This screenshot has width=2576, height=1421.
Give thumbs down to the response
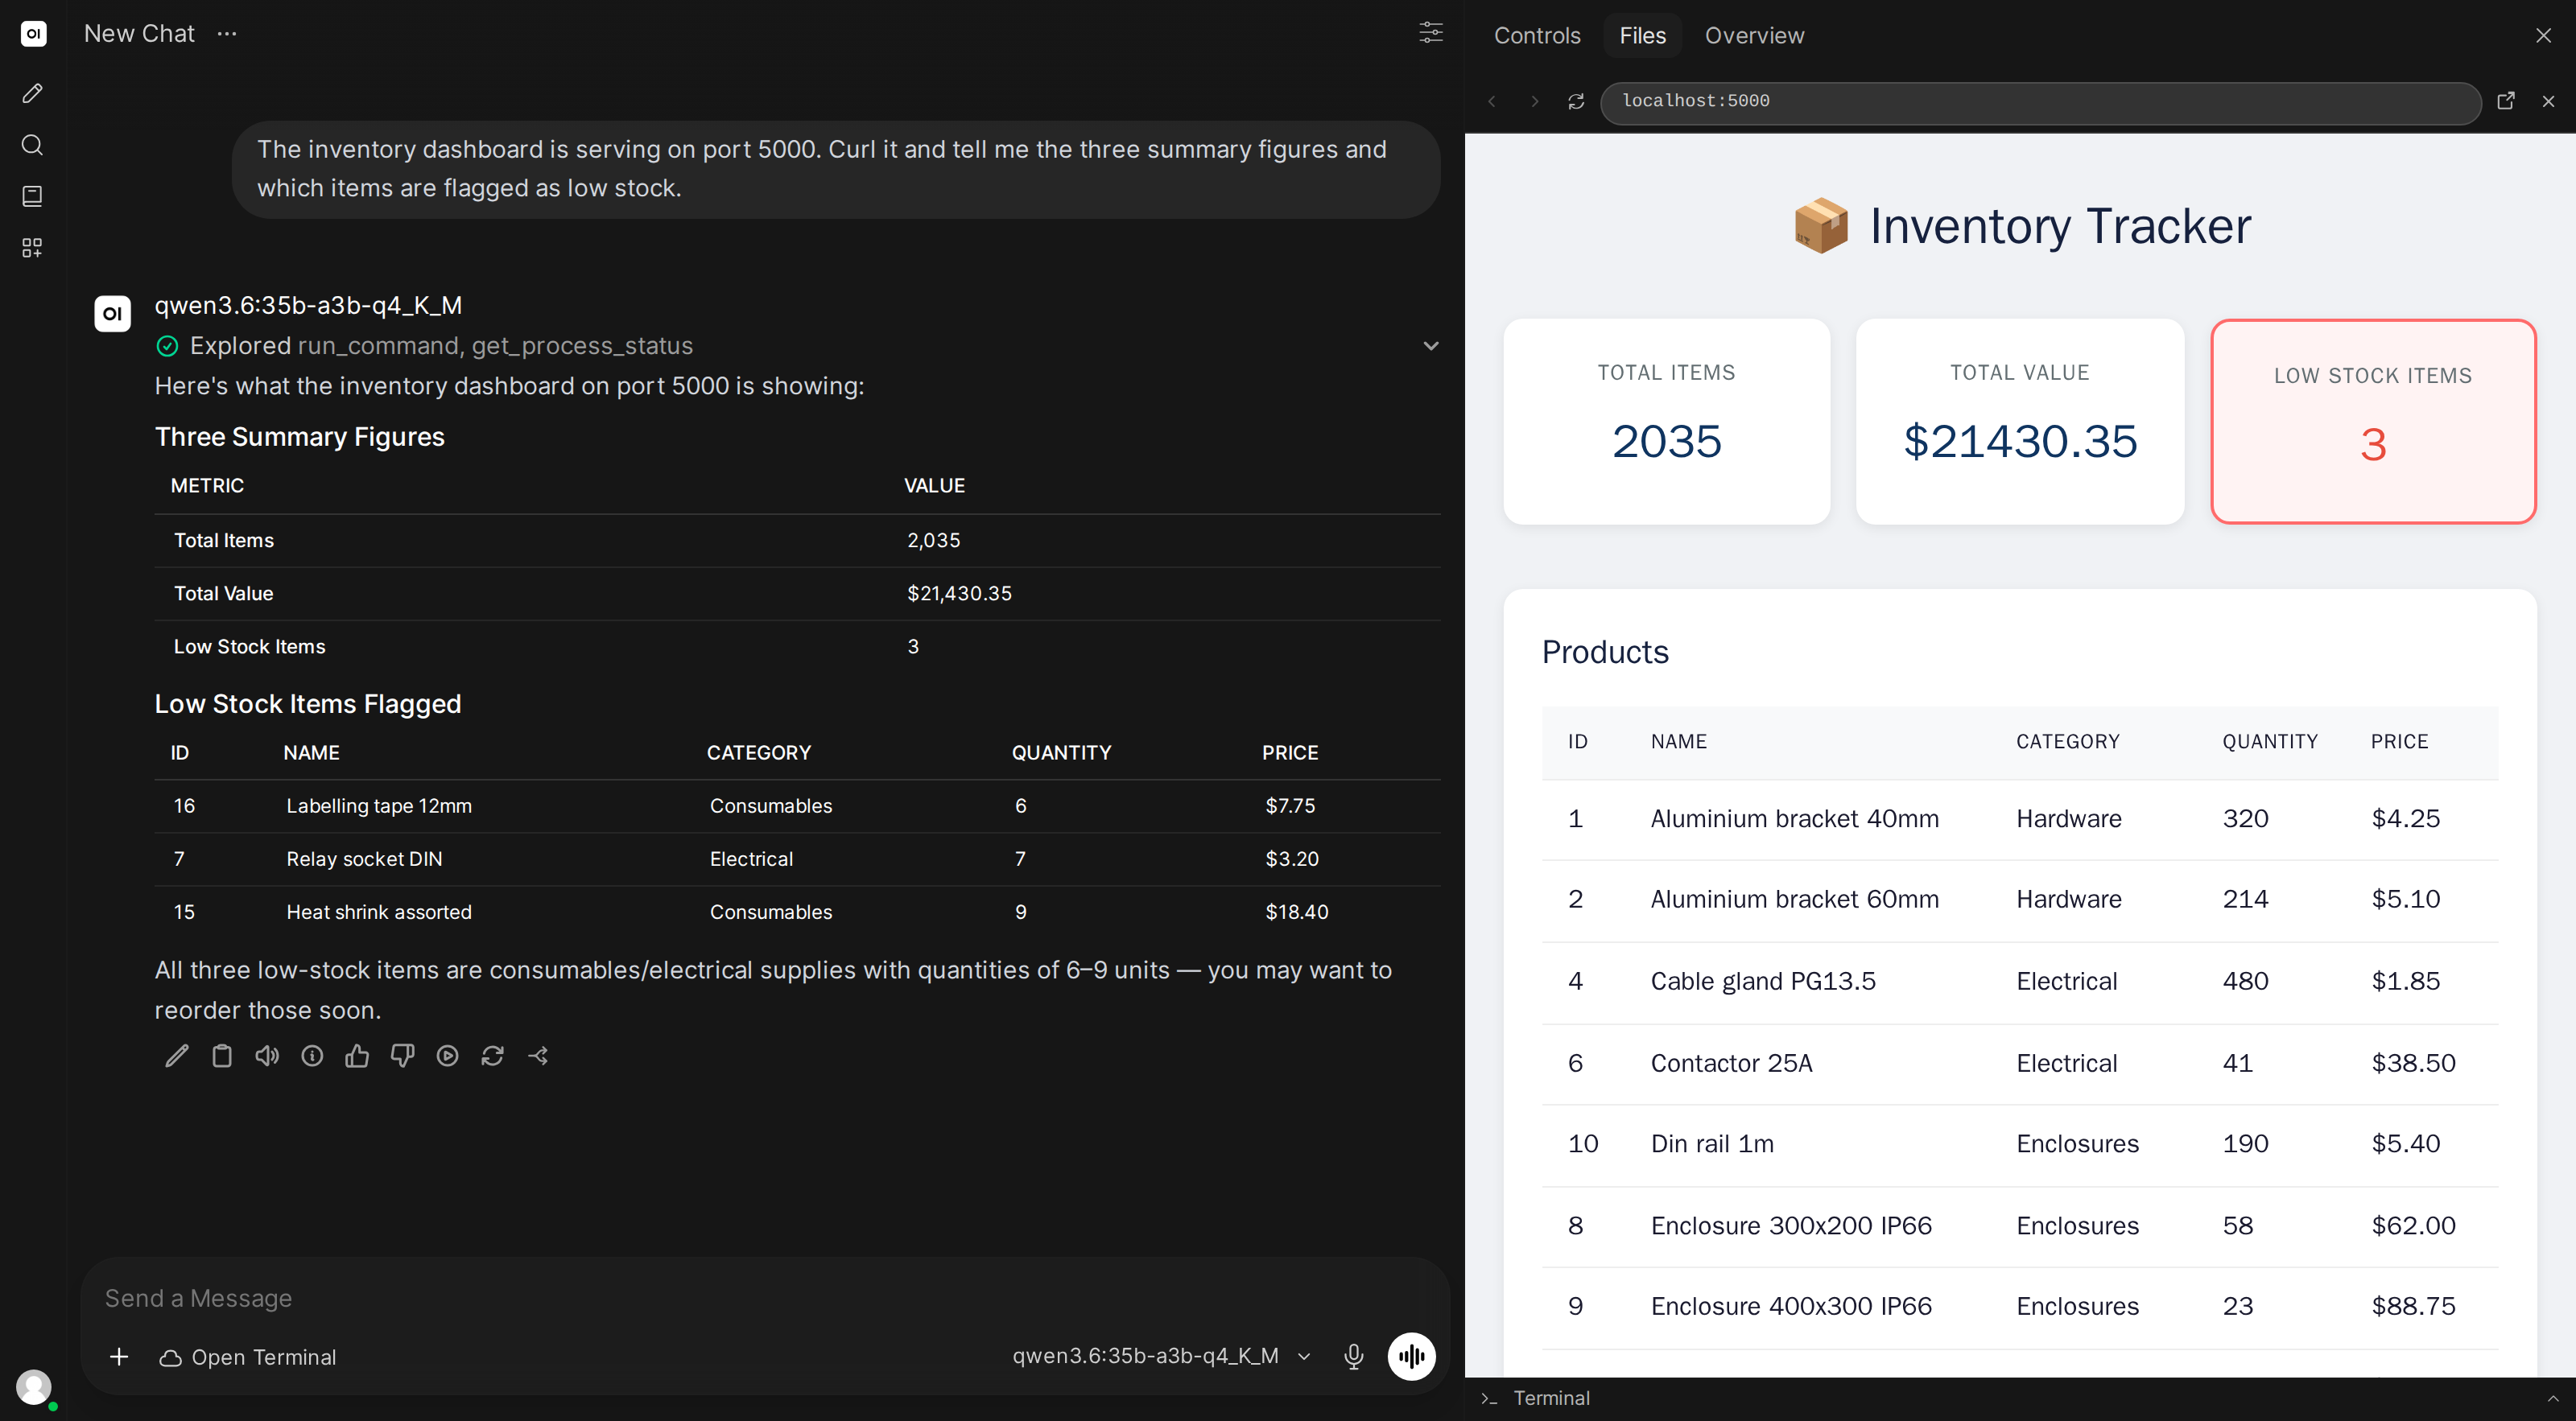(x=402, y=1055)
